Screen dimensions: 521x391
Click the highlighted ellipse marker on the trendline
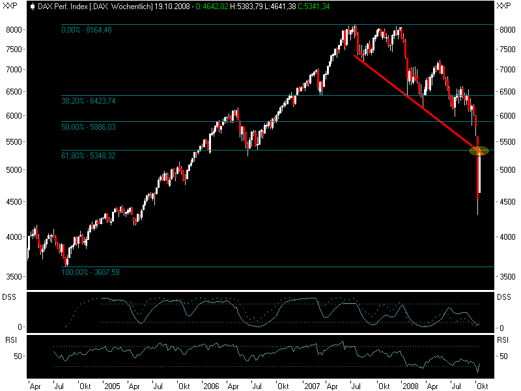[478, 151]
